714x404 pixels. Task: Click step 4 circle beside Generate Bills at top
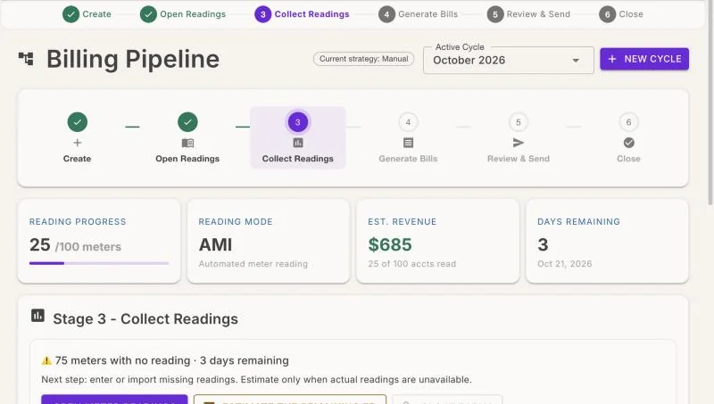[x=386, y=14]
